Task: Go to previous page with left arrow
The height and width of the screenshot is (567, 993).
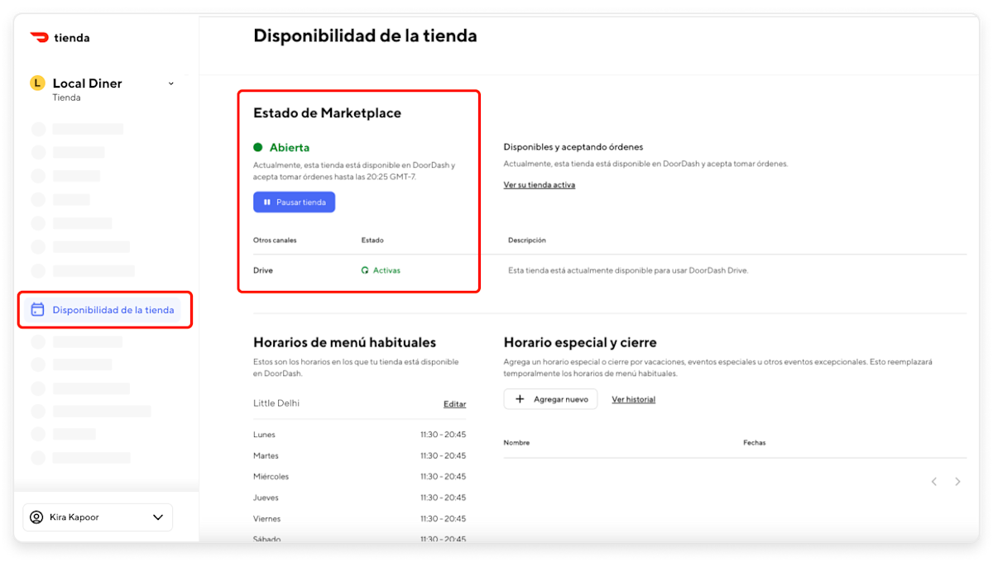Action: point(934,481)
